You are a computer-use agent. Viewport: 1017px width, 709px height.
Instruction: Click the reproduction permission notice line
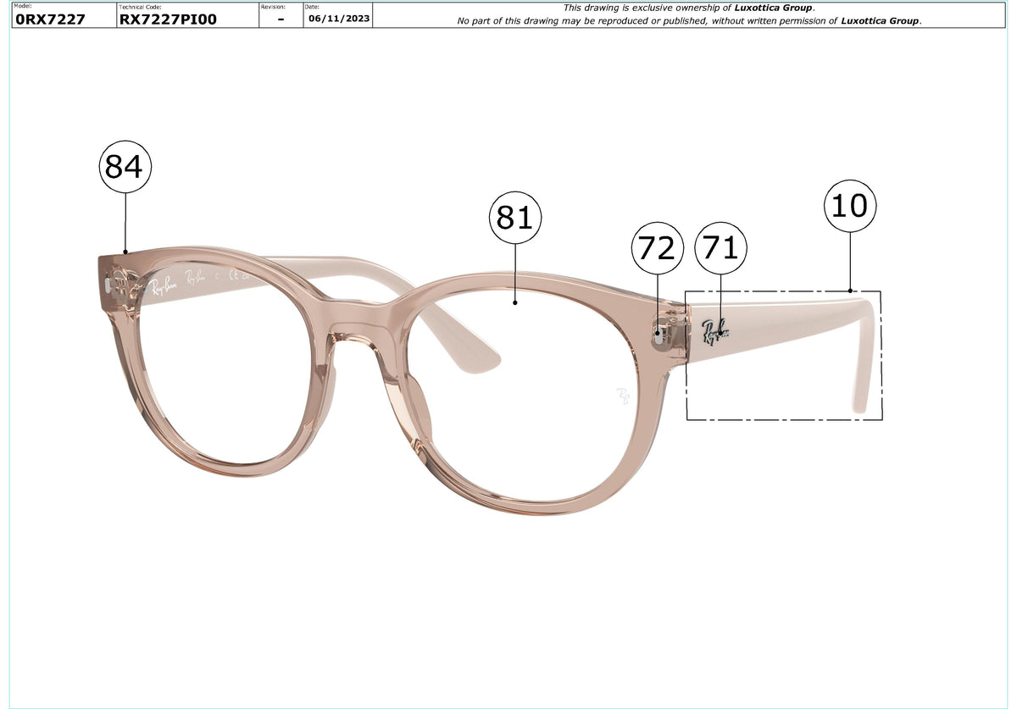pyautogui.click(x=689, y=20)
